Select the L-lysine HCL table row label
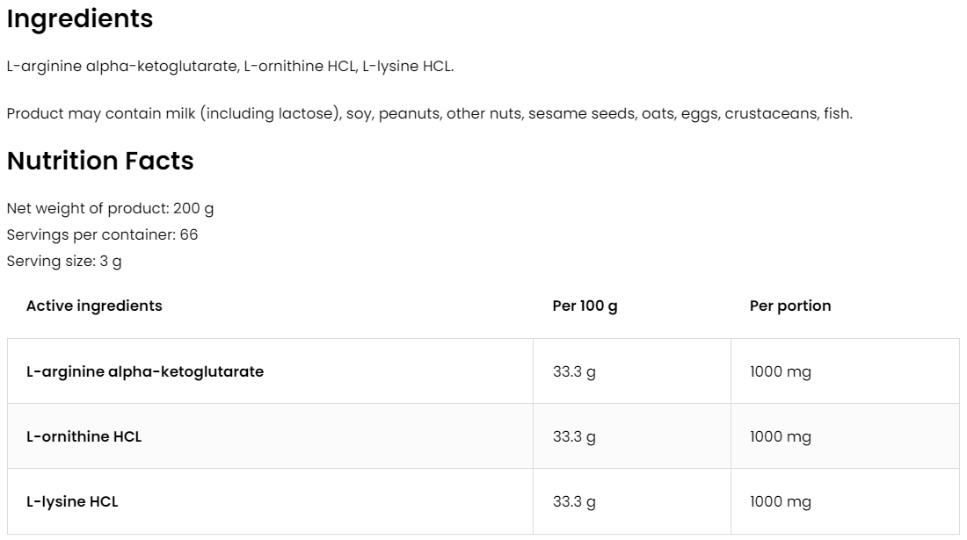 pos(72,501)
